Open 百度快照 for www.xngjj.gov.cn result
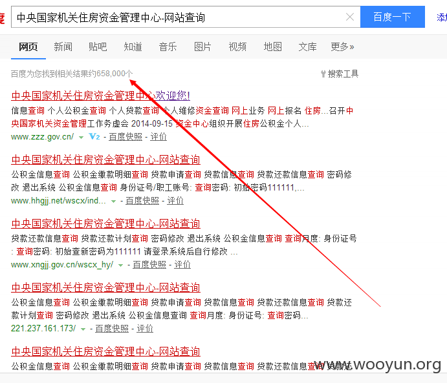447x383 pixels. [x=149, y=265]
